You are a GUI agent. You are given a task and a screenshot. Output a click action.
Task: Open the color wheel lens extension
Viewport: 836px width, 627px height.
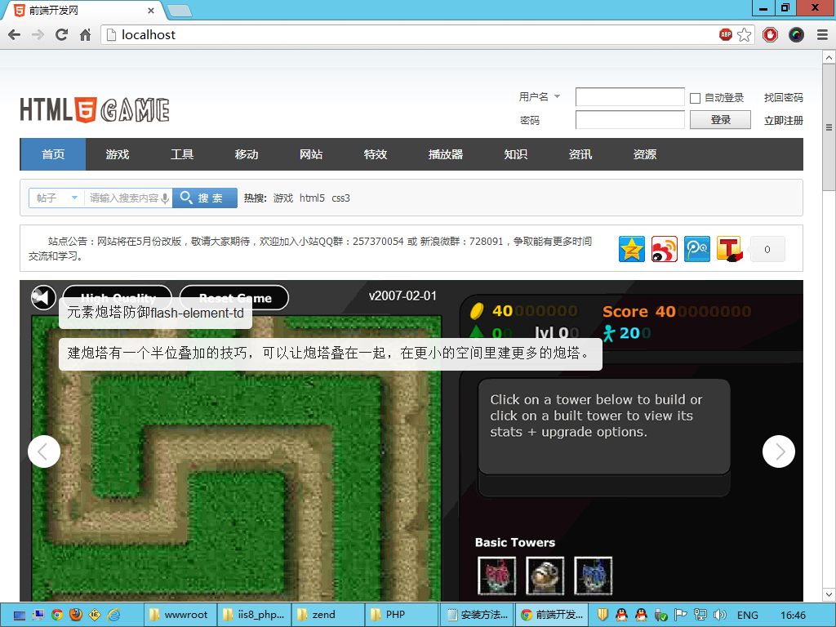[796, 35]
